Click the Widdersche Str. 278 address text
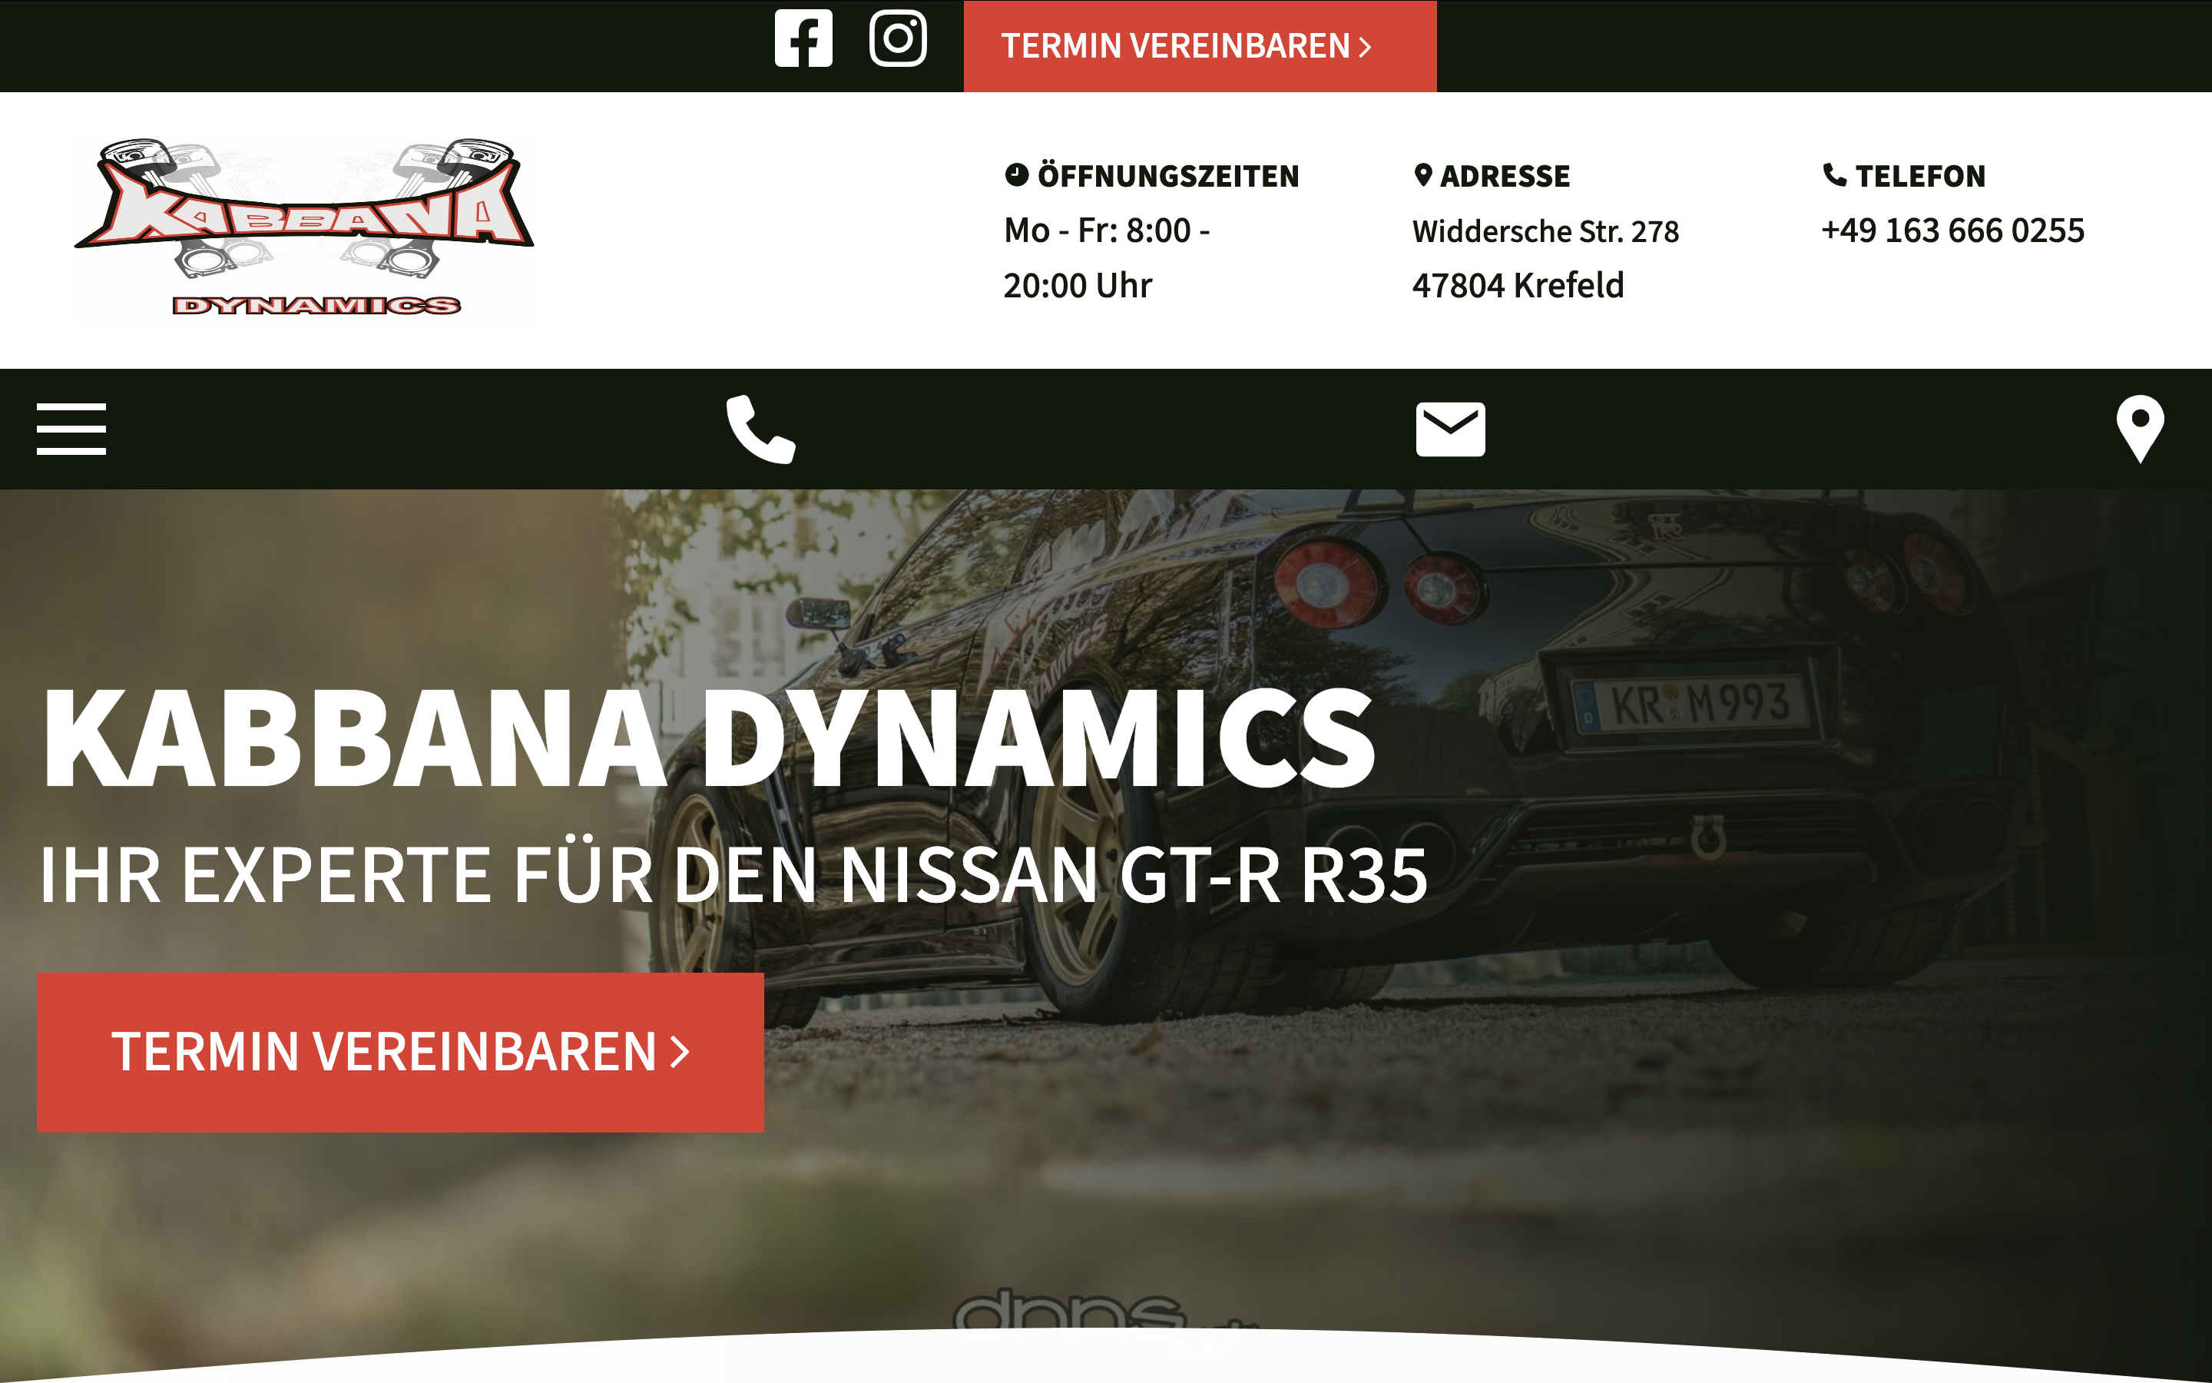The width and height of the screenshot is (2212, 1383). (1545, 231)
